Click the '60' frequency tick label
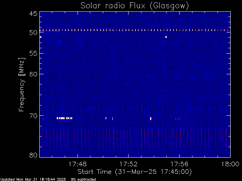Screen dimensions: 242x181 tap(33, 74)
